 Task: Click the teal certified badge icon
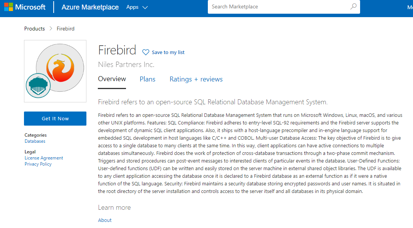38,86
